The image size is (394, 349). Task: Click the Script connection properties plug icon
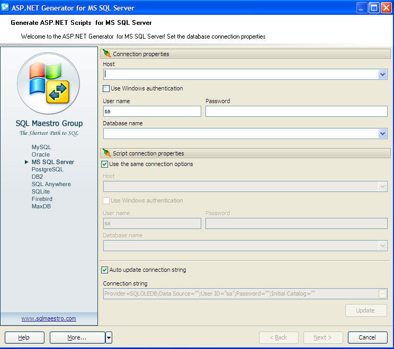(107, 153)
